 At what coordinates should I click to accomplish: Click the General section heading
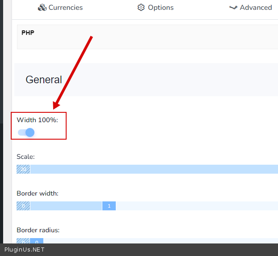(44, 80)
